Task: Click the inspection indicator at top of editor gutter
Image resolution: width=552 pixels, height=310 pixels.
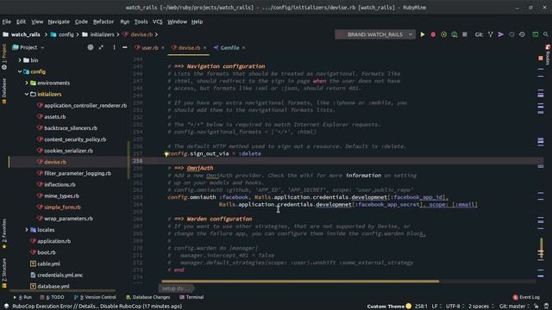Action: pyautogui.click(x=541, y=58)
